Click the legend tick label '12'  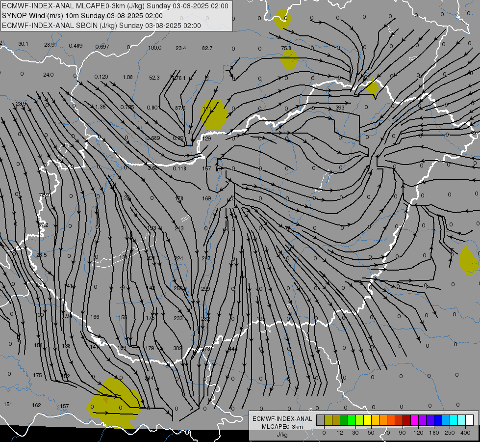pos(339,433)
